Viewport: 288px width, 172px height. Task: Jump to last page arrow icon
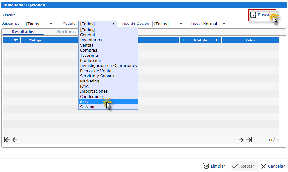coord(249,140)
